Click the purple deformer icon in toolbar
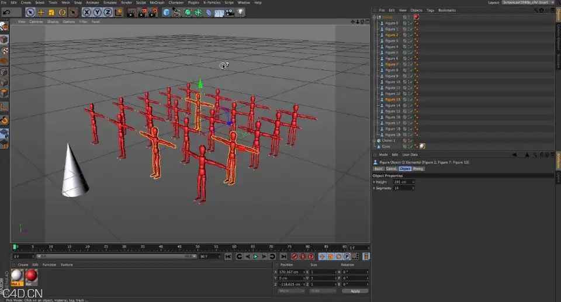Image resolution: width=561 pixels, height=302 pixels. [209, 12]
